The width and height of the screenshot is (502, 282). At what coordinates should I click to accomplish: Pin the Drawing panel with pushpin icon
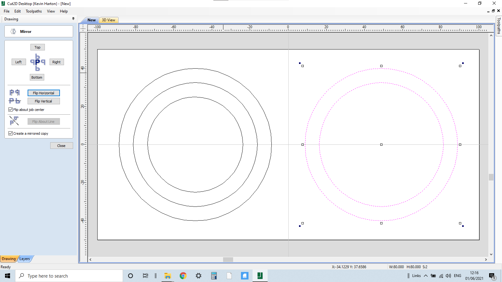(73, 19)
